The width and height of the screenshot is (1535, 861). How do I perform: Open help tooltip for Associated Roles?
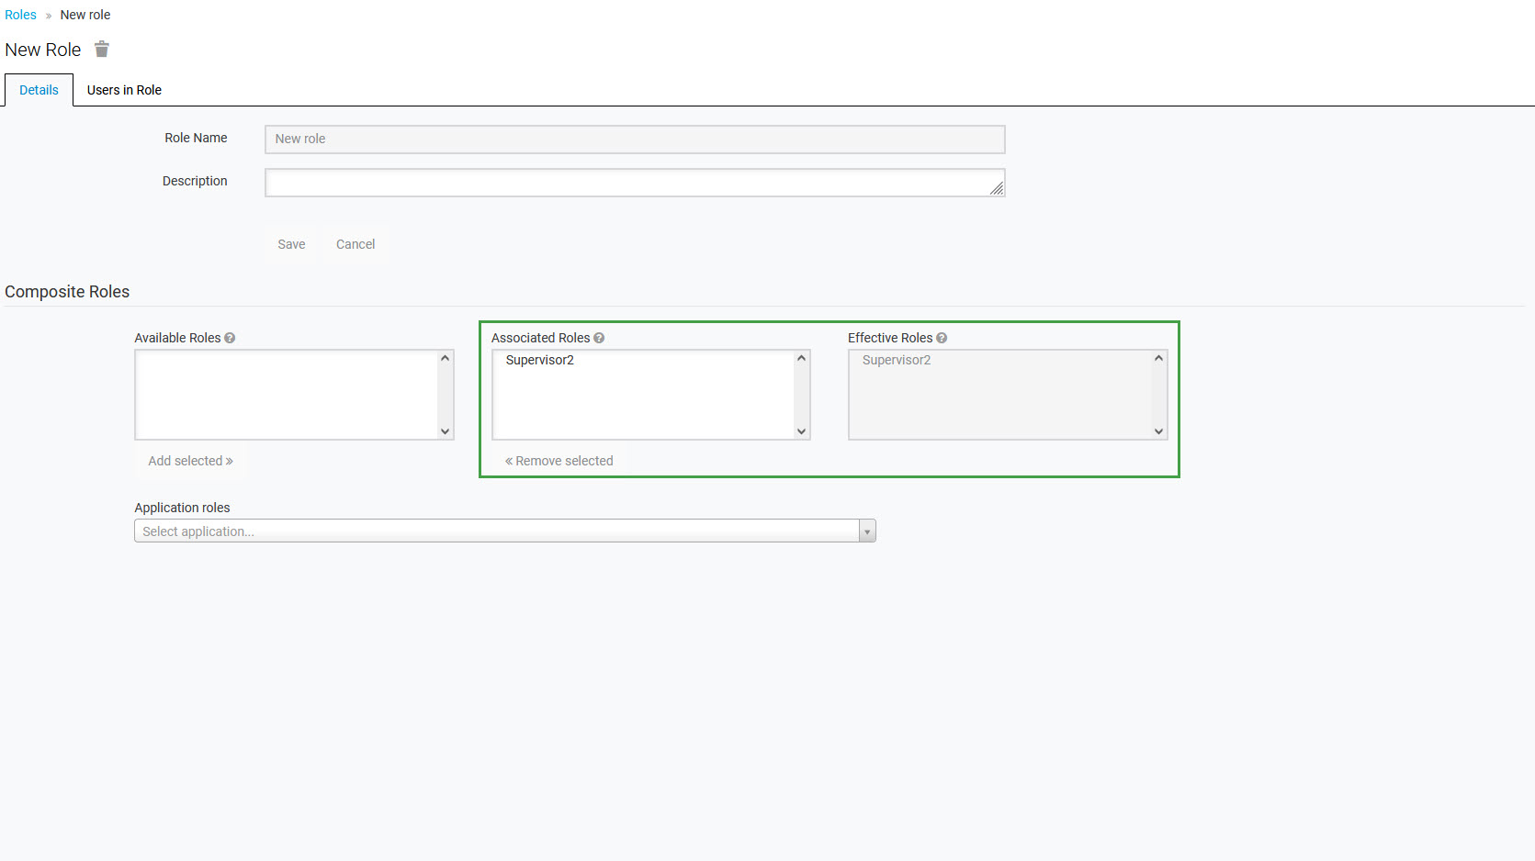click(599, 338)
